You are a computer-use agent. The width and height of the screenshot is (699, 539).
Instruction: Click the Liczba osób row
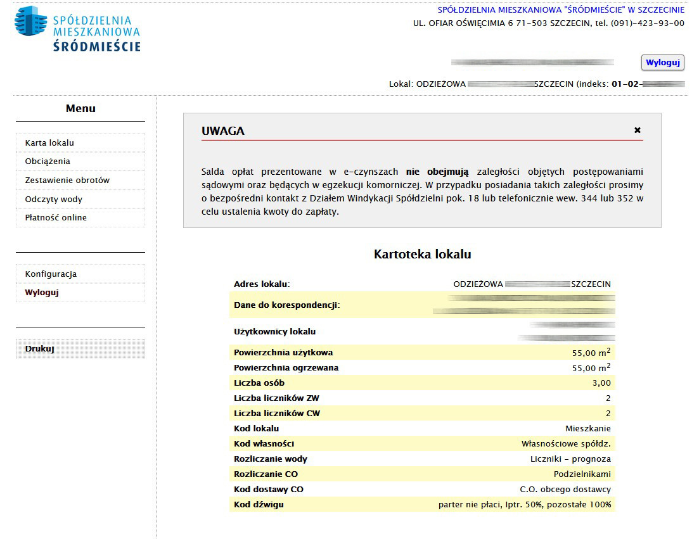coord(422,383)
